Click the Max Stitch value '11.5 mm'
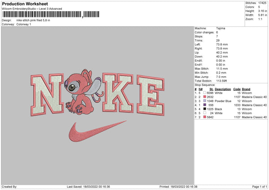Screen dimensions: 269x190 coord(222,69)
